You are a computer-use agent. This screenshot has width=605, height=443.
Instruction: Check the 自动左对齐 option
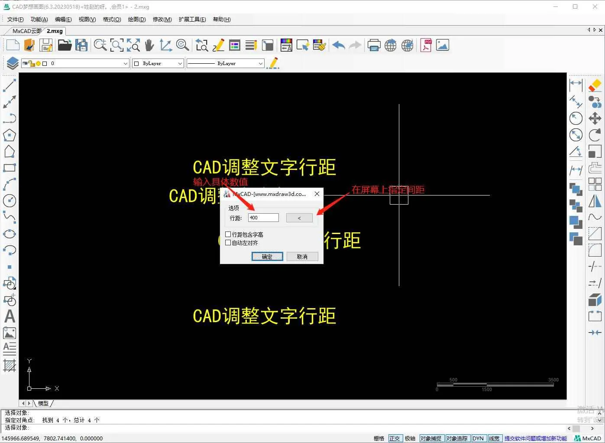tap(228, 243)
